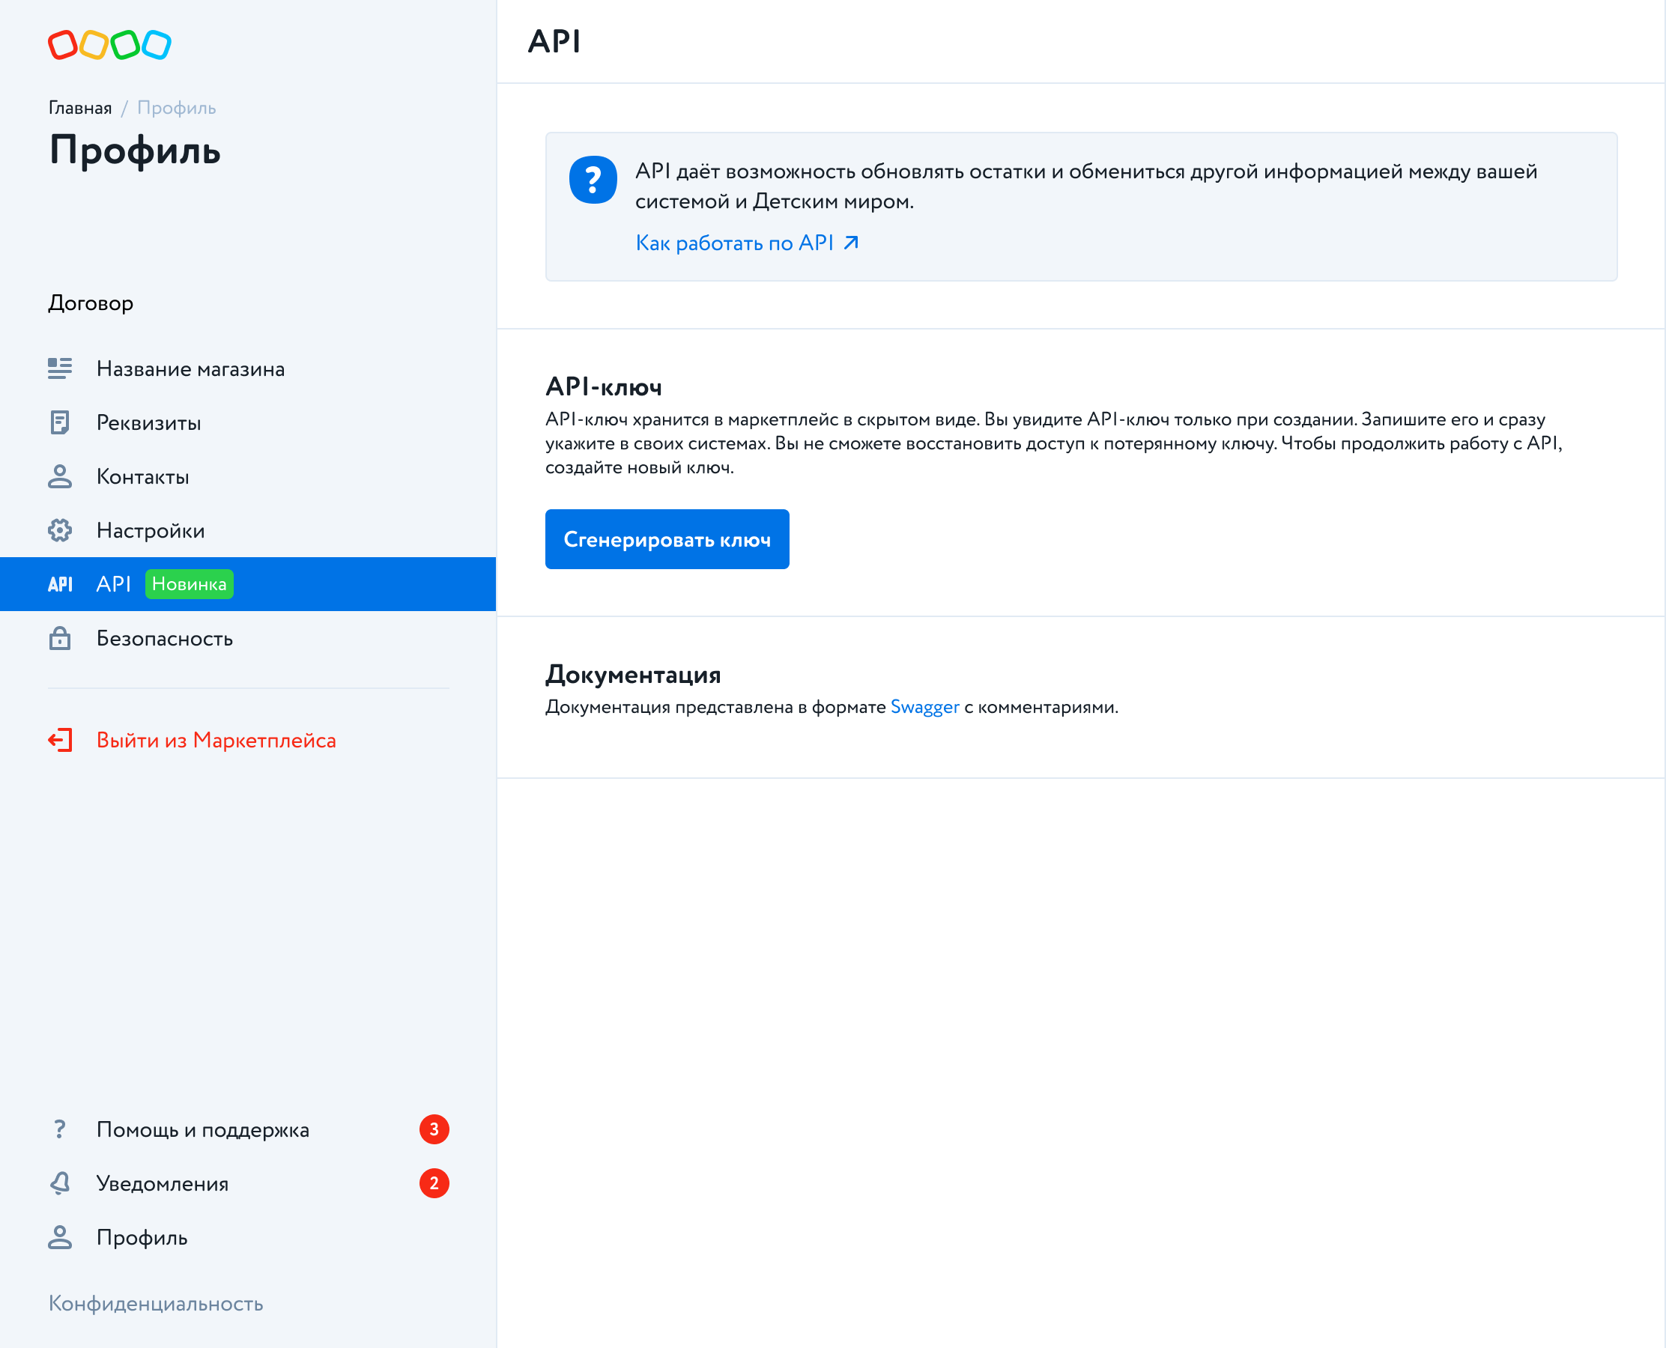Click the red logout arrow icon
1666x1348 pixels.
coord(60,740)
